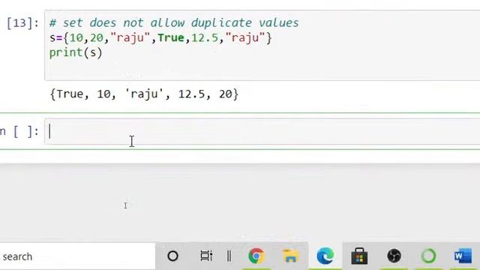480x270 pixels.
Task: Open Cortana circle icon on taskbar
Action: 172,256
